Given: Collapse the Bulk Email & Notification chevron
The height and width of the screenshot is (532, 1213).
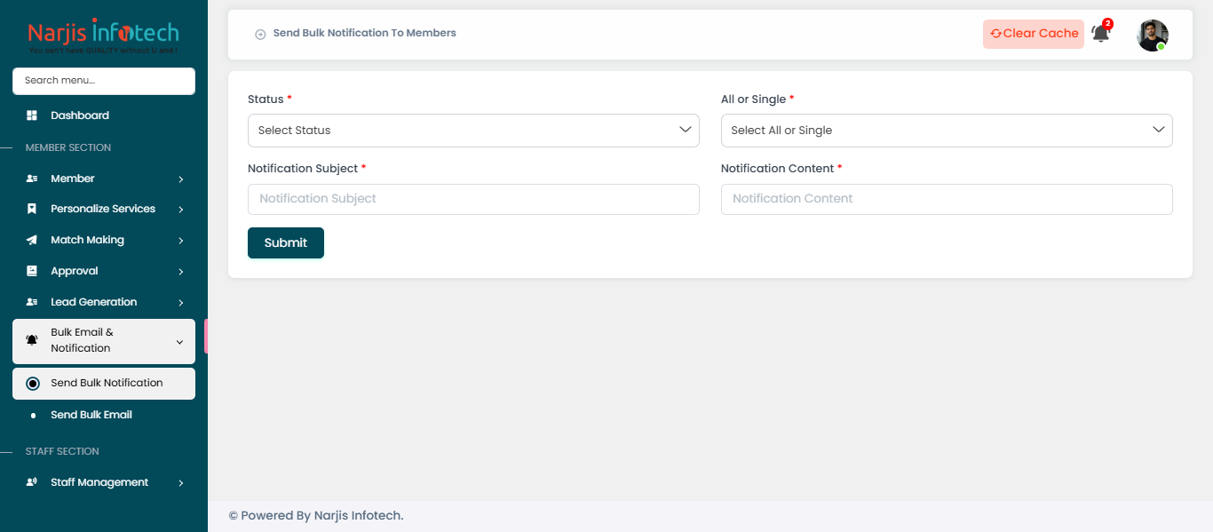Looking at the screenshot, I should [179, 342].
